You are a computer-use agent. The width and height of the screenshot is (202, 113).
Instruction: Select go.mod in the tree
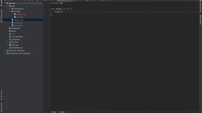coord(15,42)
